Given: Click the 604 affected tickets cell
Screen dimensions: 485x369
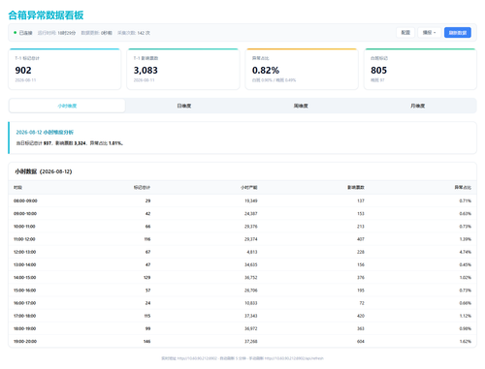Looking at the screenshot, I should (x=361, y=342).
